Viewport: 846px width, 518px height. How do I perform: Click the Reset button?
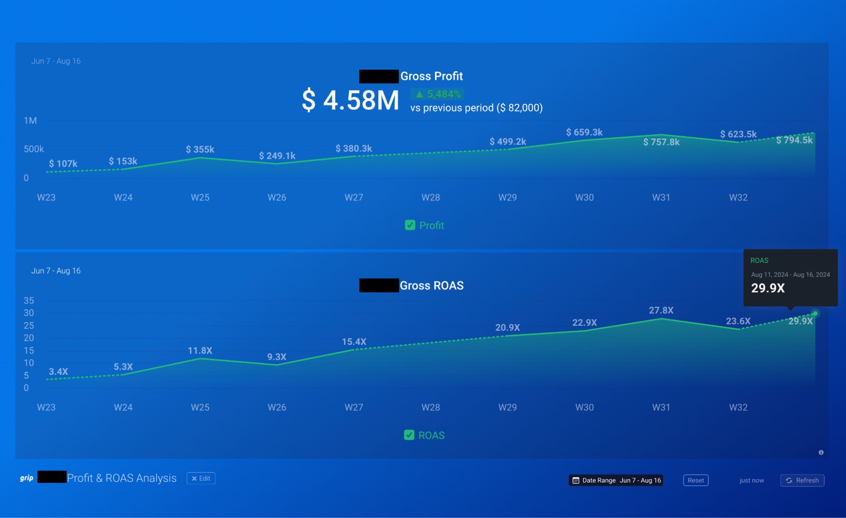point(696,481)
